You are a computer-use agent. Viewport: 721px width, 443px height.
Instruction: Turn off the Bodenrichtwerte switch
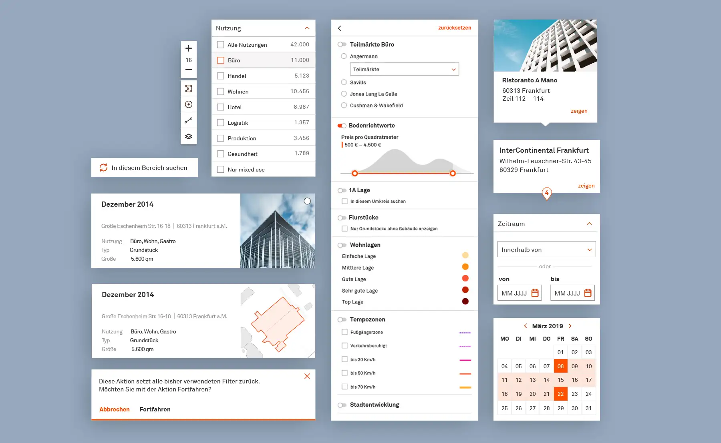click(342, 126)
